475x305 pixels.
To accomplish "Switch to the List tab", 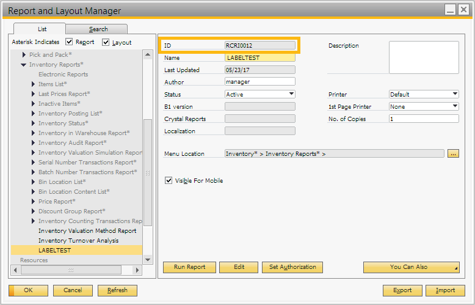I will pos(42,29).
